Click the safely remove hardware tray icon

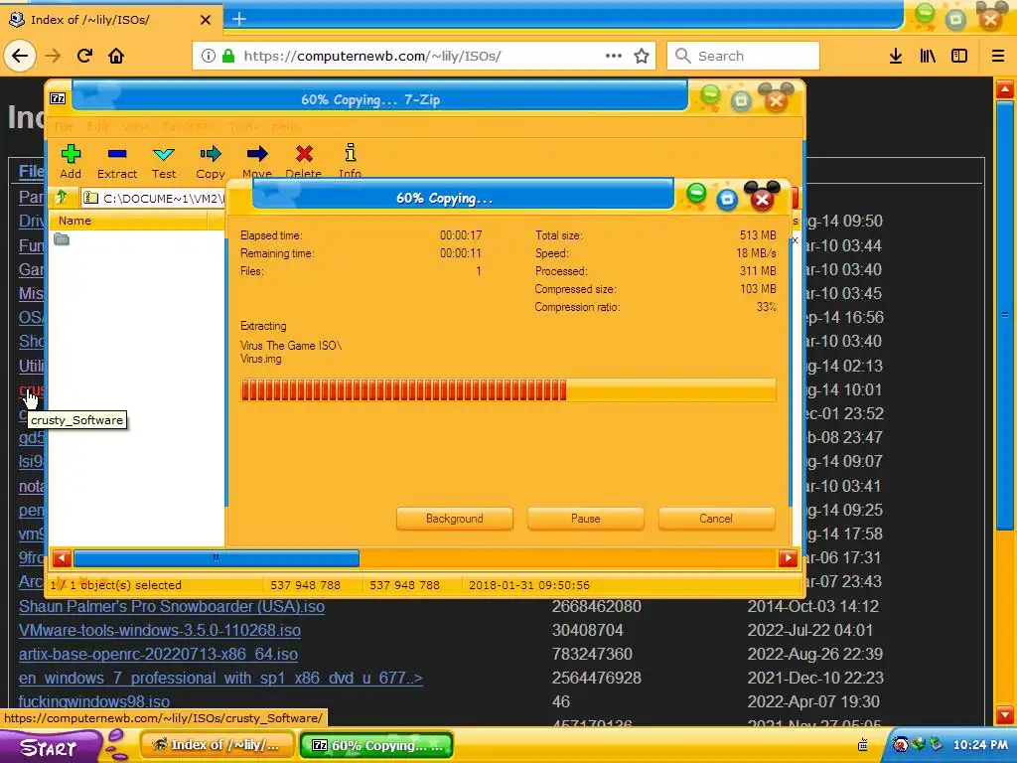(x=936, y=744)
